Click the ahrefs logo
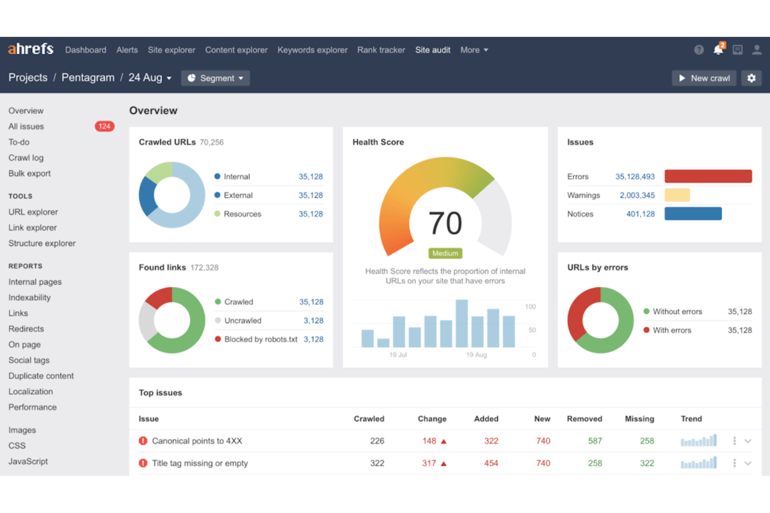The height and width of the screenshot is (513, 770). point(30,48)
